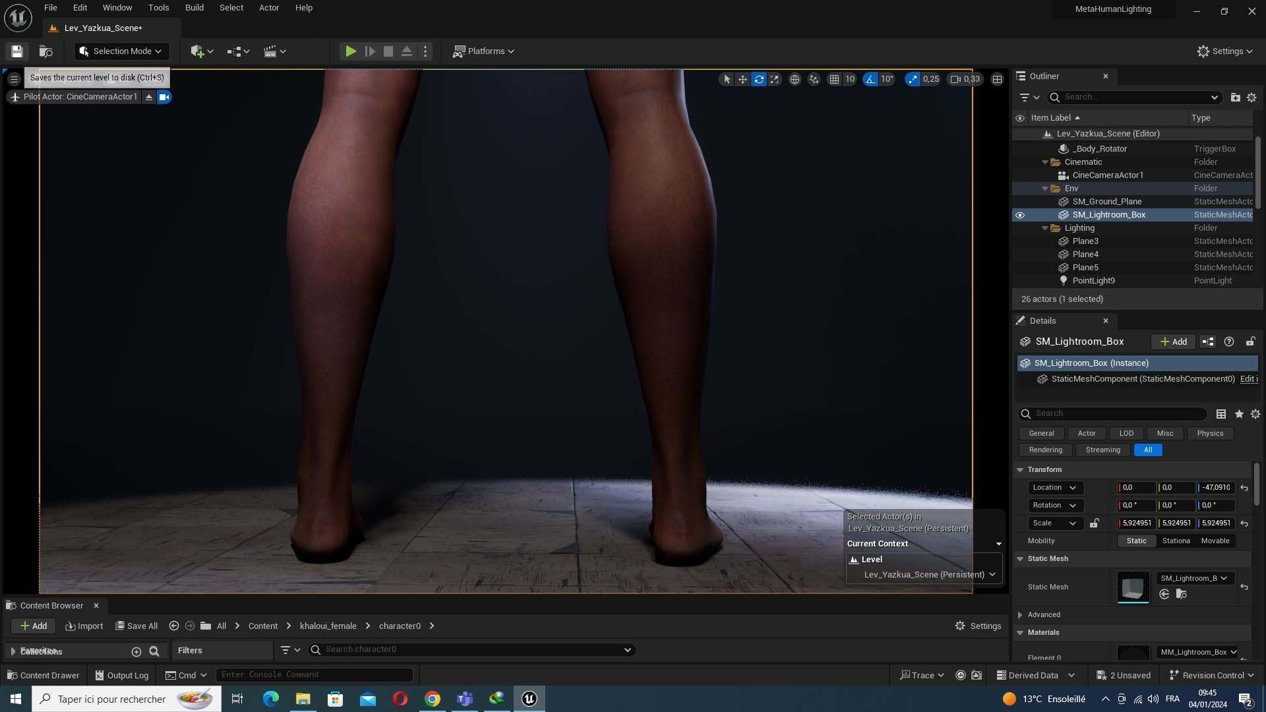The height and width of the screenshot is (712, 1266).
Task: Expand the Advanced section in Details
Action: [x=1020, y=614]
